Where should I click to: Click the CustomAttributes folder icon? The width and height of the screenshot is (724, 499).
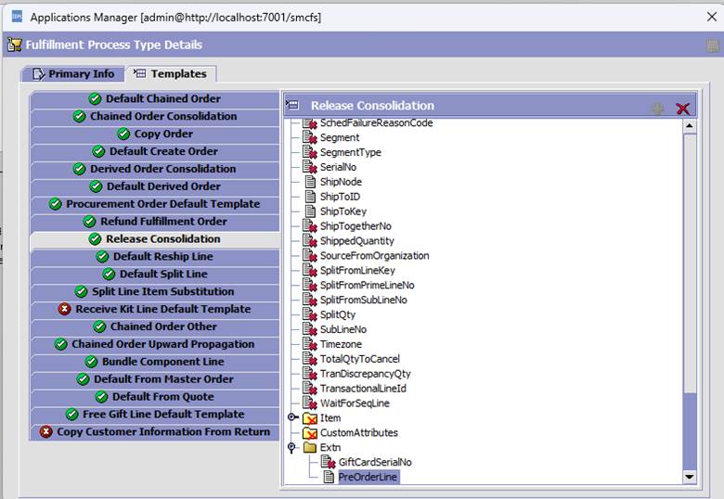(310, 433)
